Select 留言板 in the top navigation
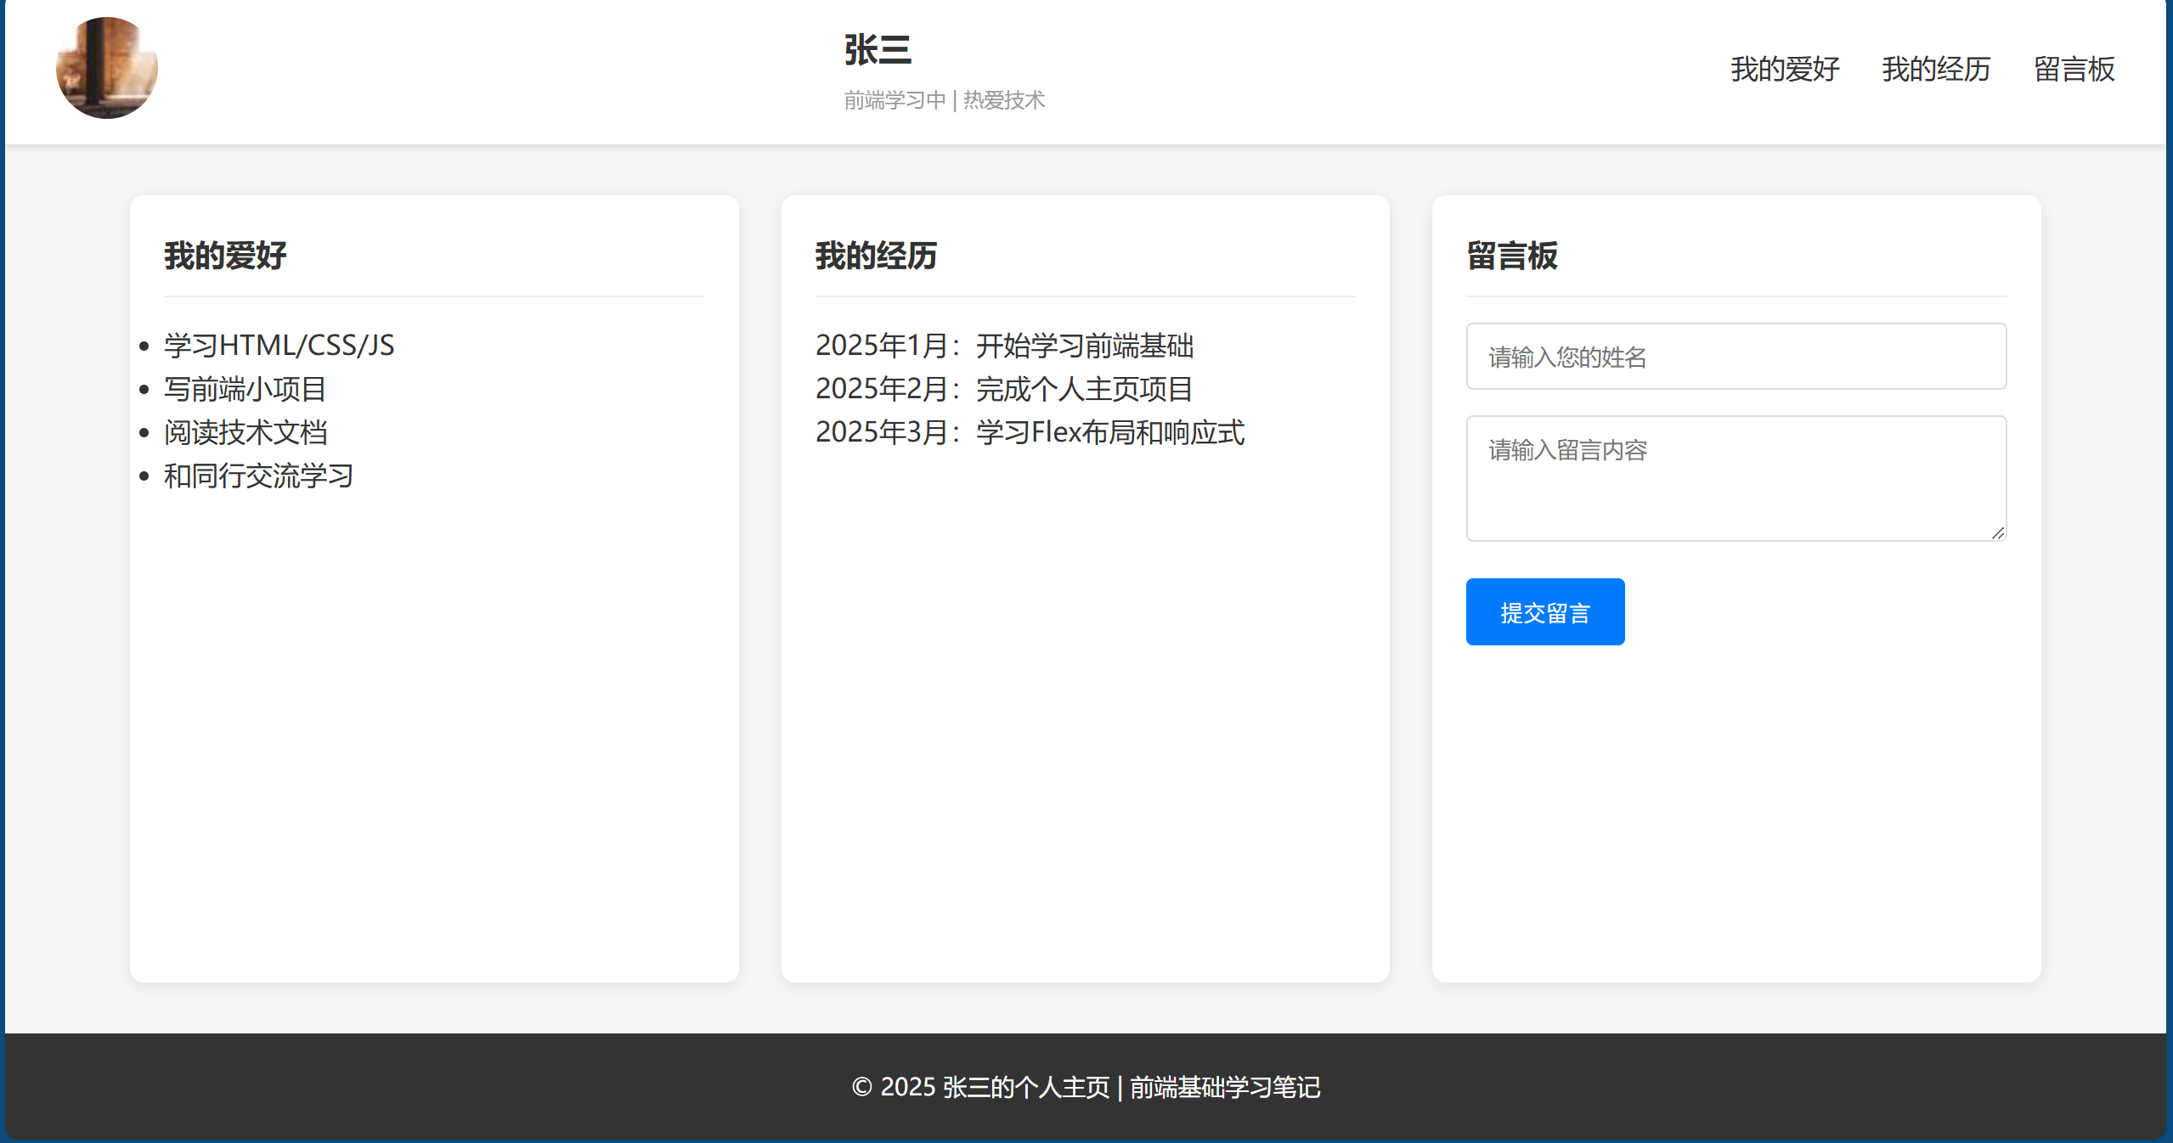2173x1143 pixels. [x=2074, y=69]
